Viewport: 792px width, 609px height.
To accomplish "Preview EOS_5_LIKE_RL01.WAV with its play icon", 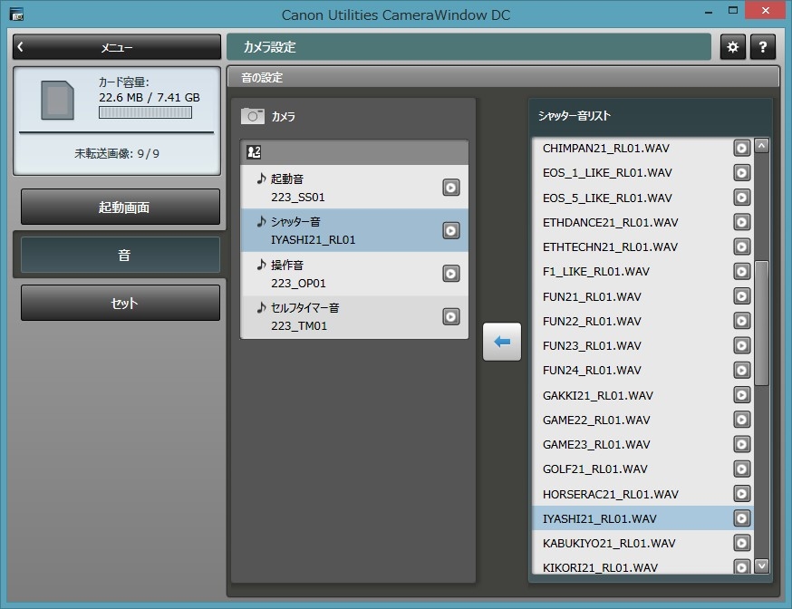I will (x=741, y=198).
